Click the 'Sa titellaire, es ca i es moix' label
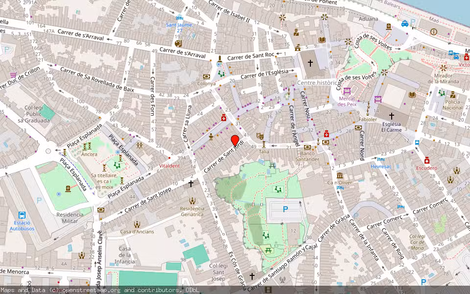This screenshot has height=294, width=470. click(x=104, y=181)
